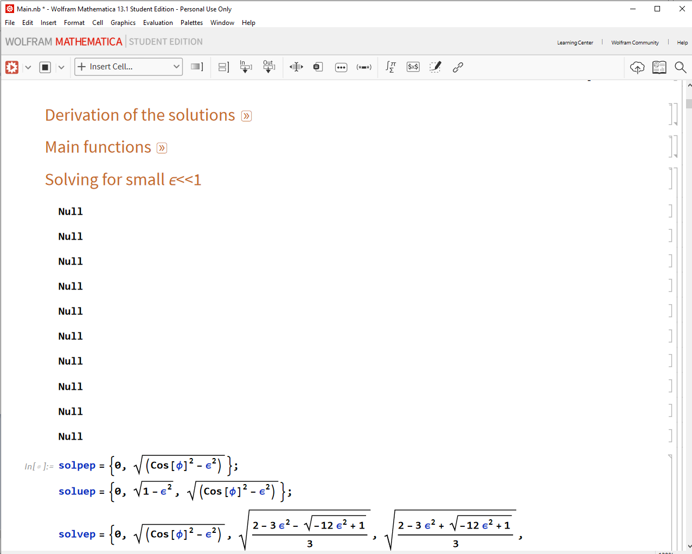
Task: Expand the Main functions section
Action: tap(162, 148)
